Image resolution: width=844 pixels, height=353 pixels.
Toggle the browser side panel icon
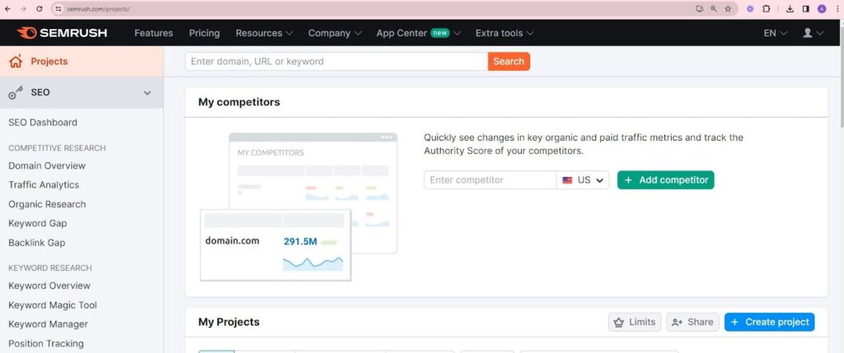click(806, 9)
